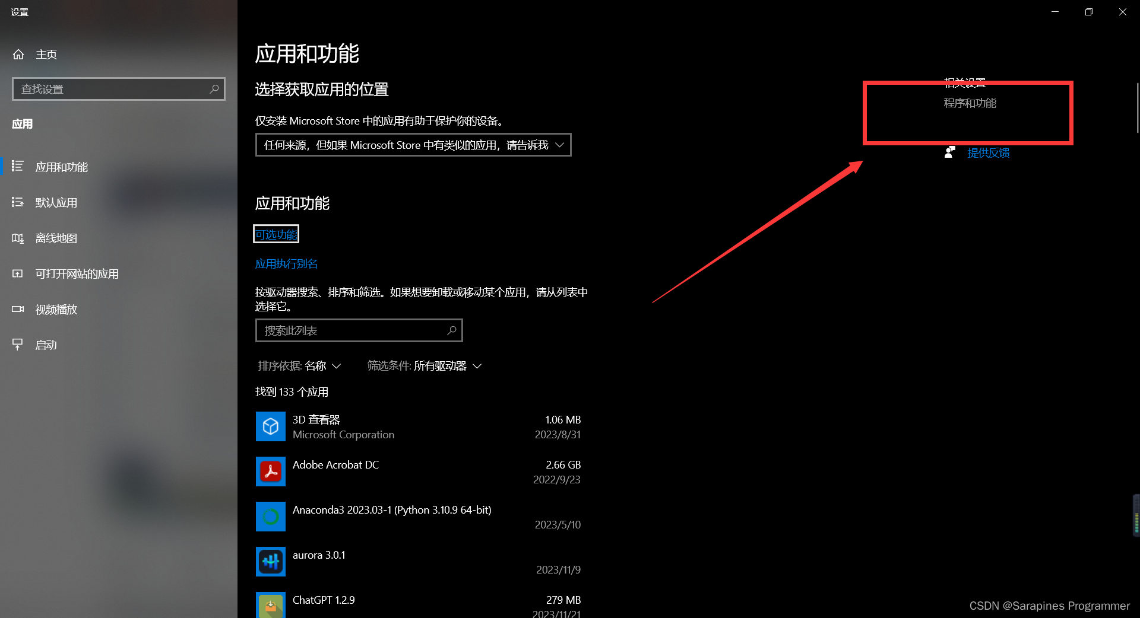
Task: Click the 可打开网站的应用 icon
Action: click(x=18, y=273)
